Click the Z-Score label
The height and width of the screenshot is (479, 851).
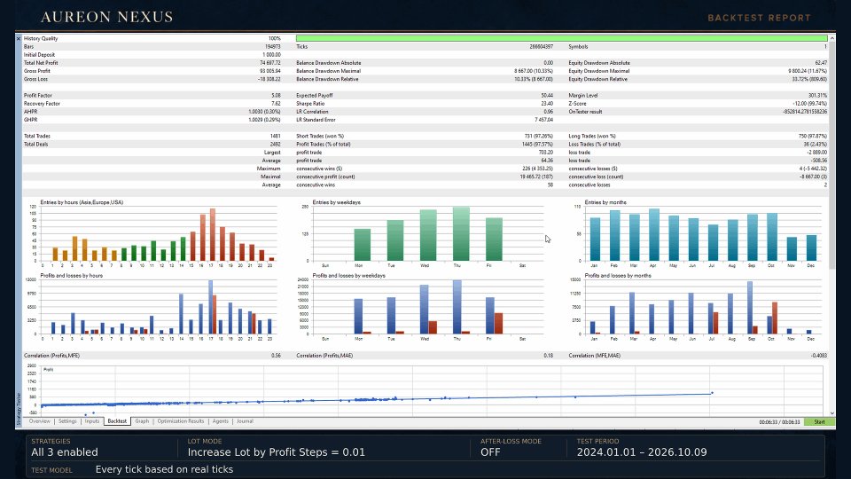tap(577, 104)
